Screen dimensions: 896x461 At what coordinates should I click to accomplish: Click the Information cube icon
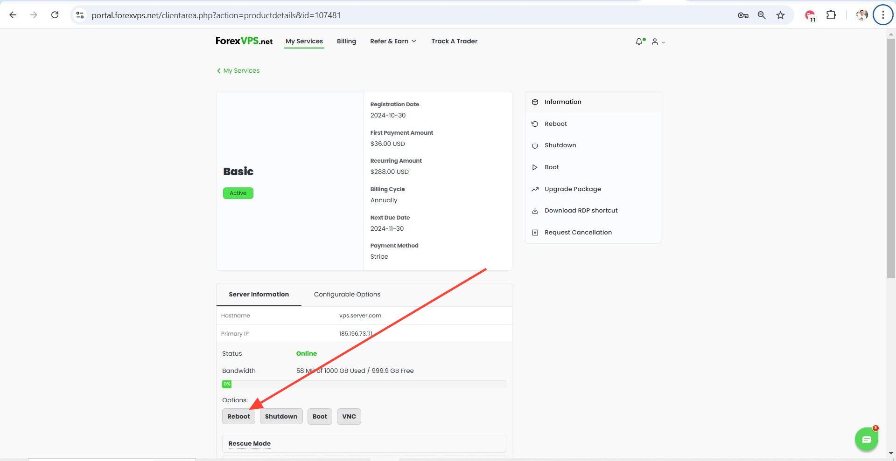(535, 102)
